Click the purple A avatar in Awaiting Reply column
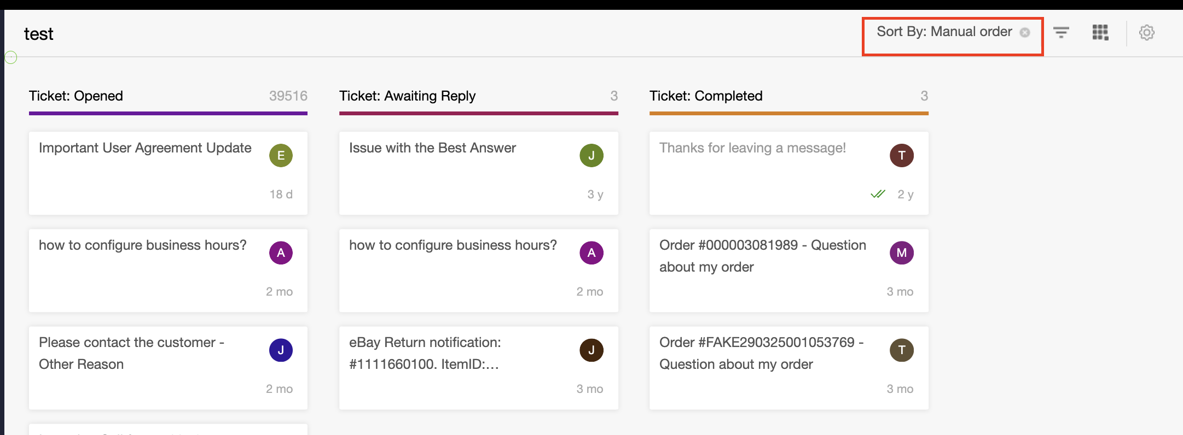Image resolution: width=1183 pixels, height=435 pixels. click(592, 252)
